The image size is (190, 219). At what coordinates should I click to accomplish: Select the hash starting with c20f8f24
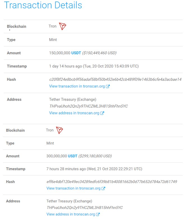coord(115,80)
